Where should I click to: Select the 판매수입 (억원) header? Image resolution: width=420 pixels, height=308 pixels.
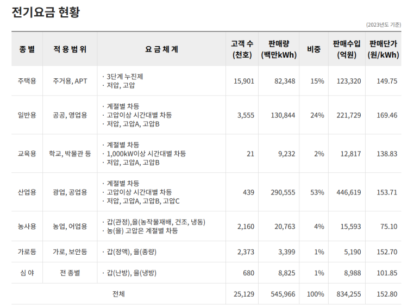pyautogui.click(x=347, y=49)
